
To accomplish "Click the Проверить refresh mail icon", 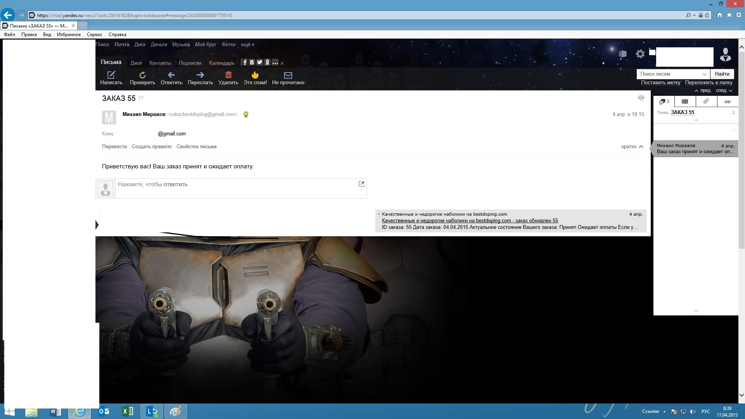I will pos(142,75).
